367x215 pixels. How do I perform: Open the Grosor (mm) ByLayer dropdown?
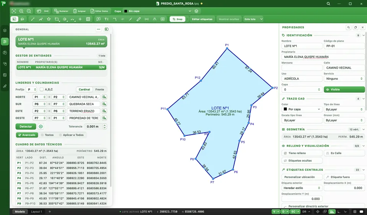(x=344, y=120)
